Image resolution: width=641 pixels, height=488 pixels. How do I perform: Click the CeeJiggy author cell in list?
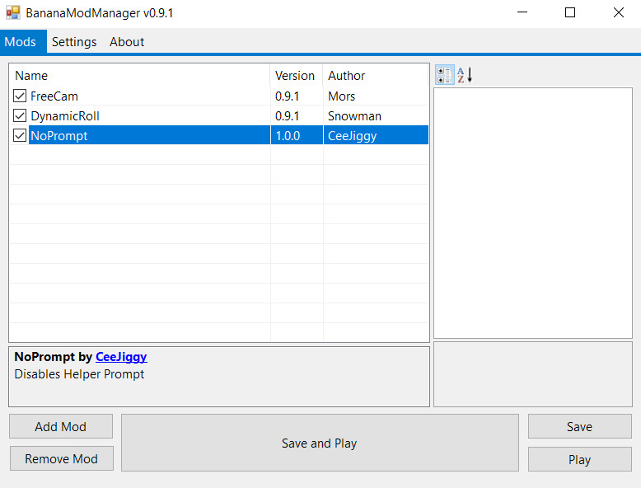[352, 136]
